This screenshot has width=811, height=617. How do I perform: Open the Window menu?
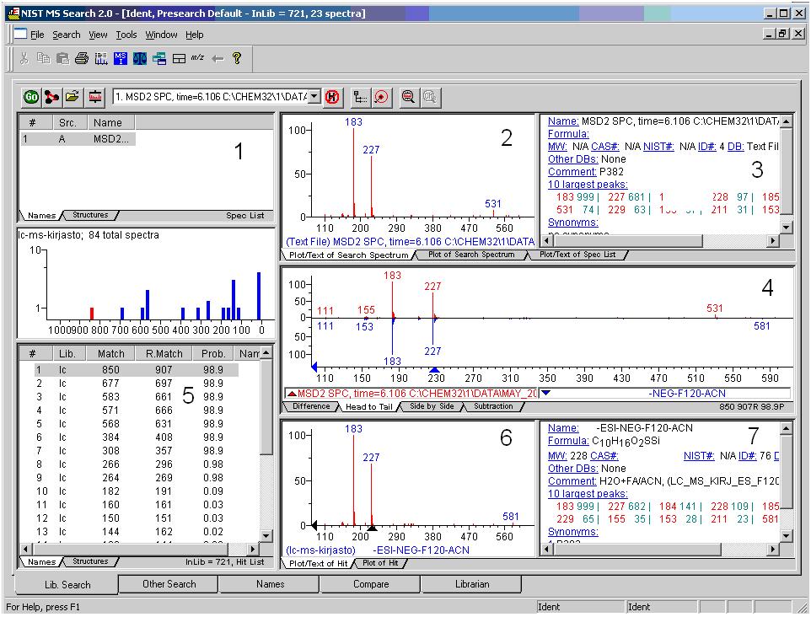coord(161,35)
